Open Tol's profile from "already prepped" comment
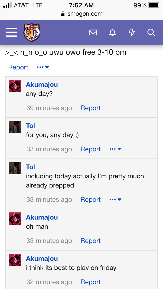 tap(31, 167)
